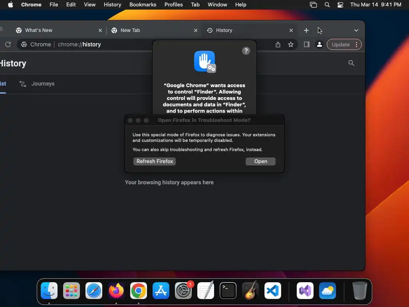Switch to the New Tab tab
The height and width of the screenshot is (307, 409).
click(154, 30)
